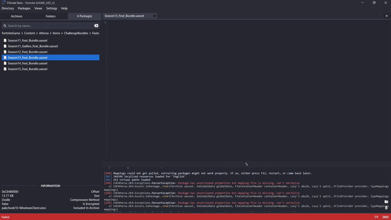The image size is (391, 220).
Task: Minimize the FModel window
Action: coord(363,3)
